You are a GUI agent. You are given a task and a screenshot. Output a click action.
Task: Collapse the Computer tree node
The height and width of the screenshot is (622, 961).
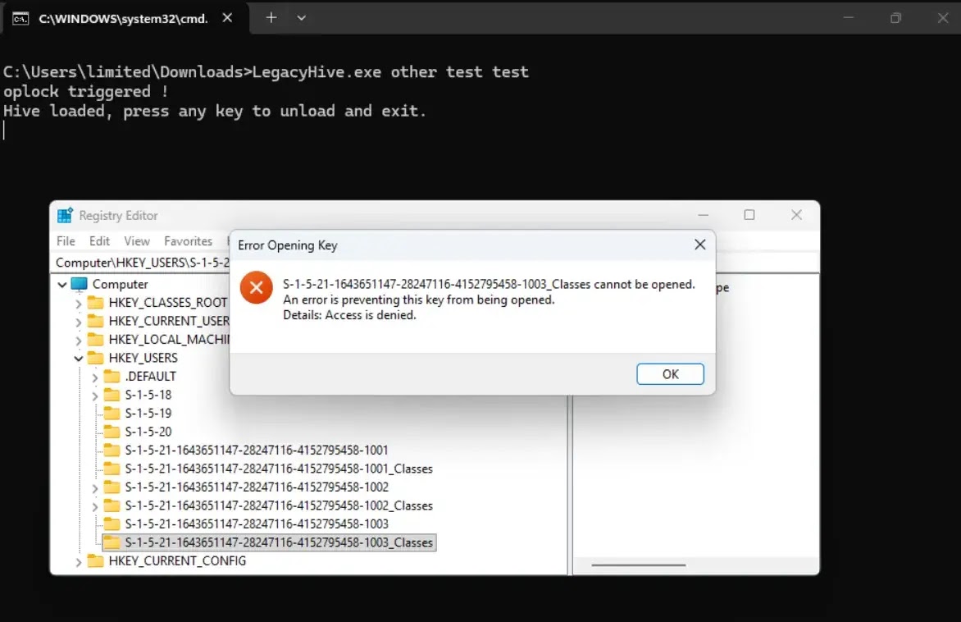click(62, 285)
